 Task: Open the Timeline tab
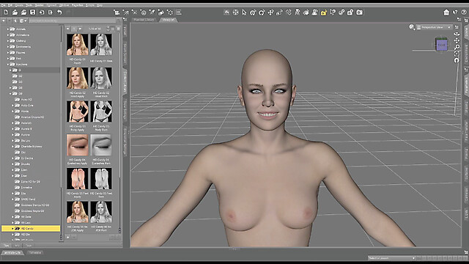point(35,252)
